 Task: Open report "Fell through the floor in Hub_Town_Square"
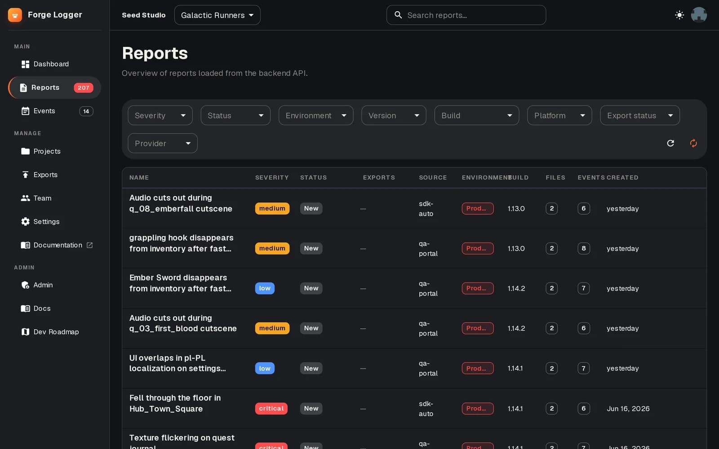coord(175,403)
